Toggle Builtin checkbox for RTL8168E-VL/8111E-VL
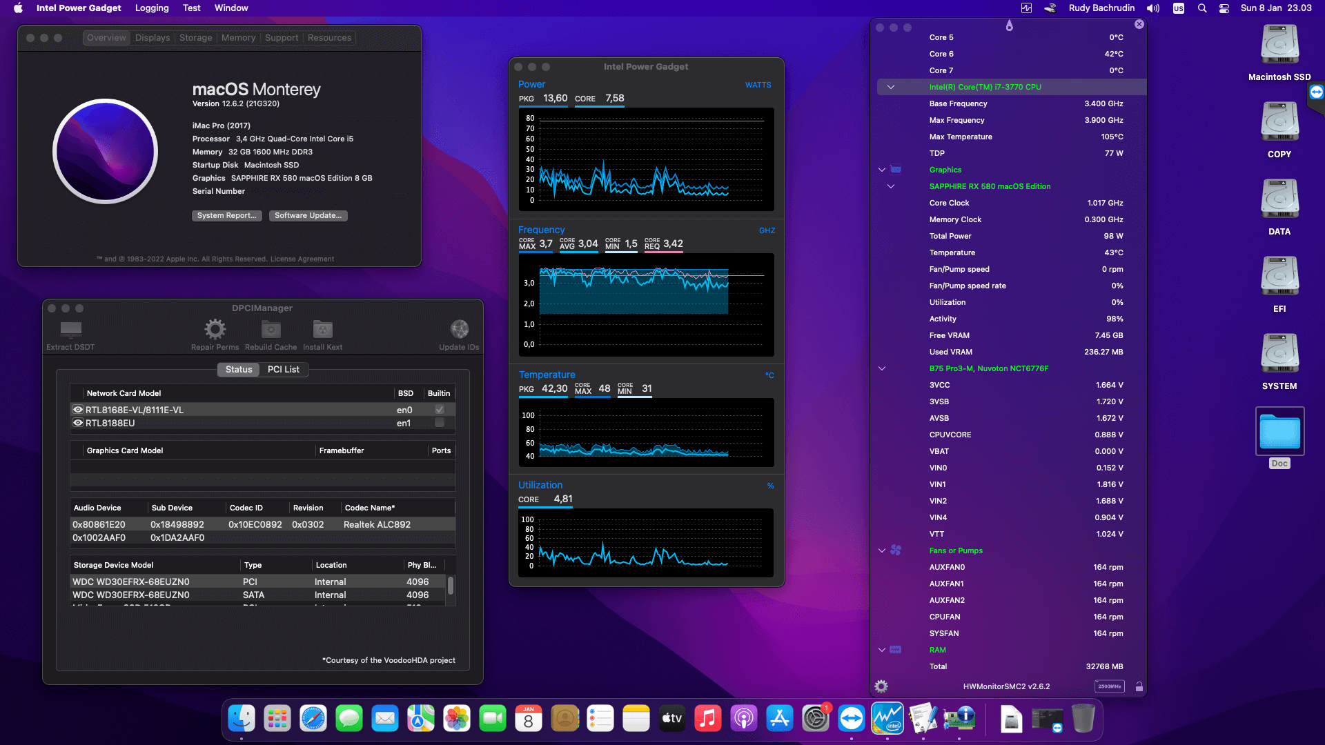Screen dimensions: 1325x745 click(x=440, y=410)
